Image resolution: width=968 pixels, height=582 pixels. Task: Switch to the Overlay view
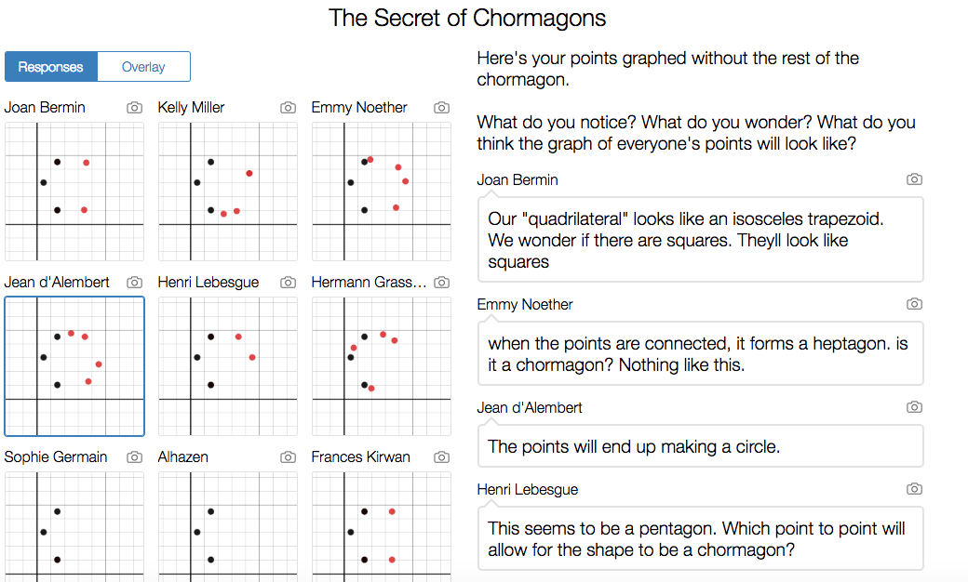(143, 67)
